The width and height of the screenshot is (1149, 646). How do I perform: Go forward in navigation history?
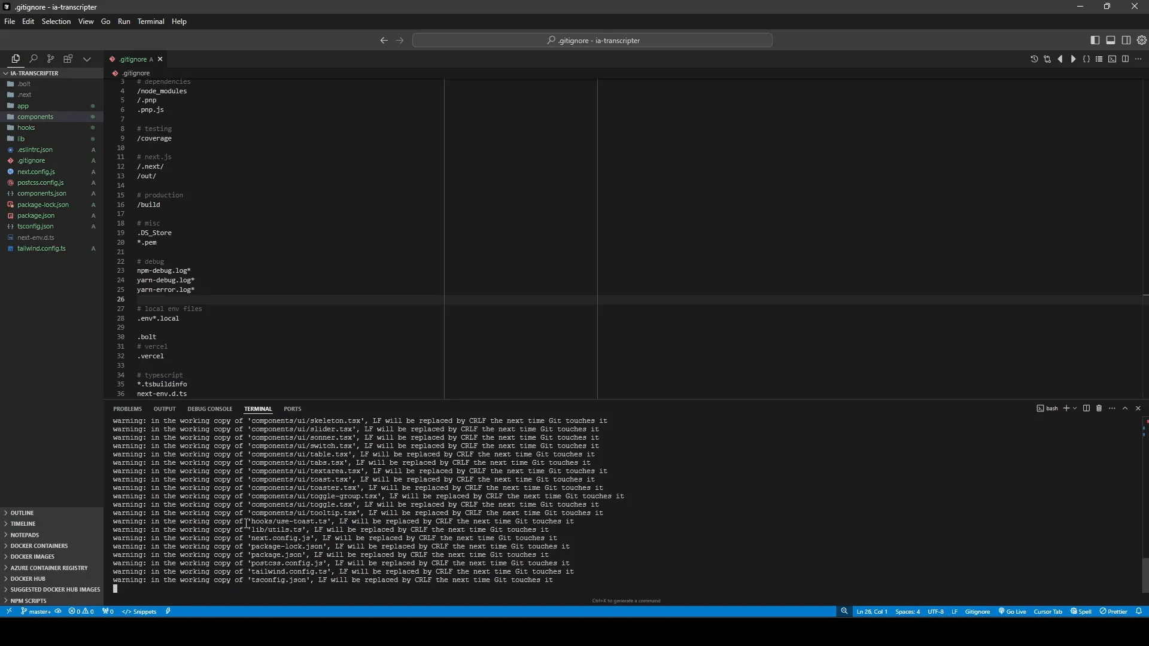click(x=400, y=41)
